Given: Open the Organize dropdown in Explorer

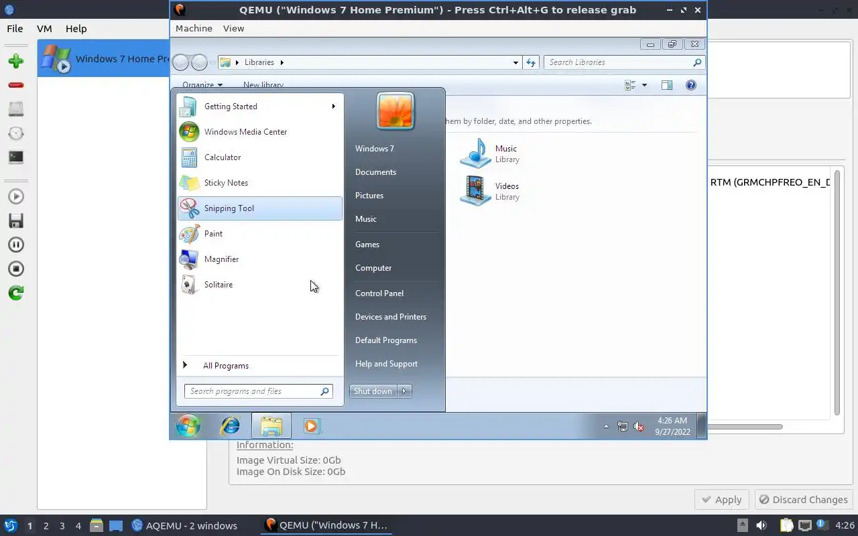Looking at the screenshot, I should pyautogui.click(x=202, y=84).
